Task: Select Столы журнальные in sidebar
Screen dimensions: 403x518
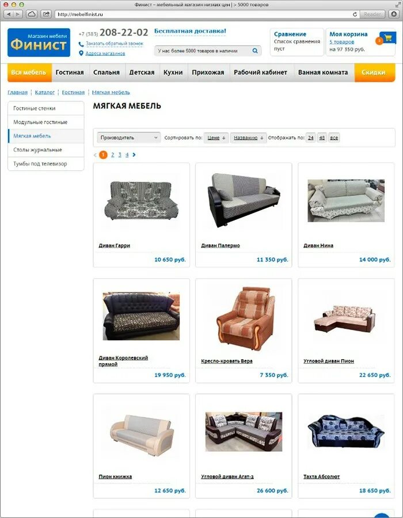Action: coord(46,150)
